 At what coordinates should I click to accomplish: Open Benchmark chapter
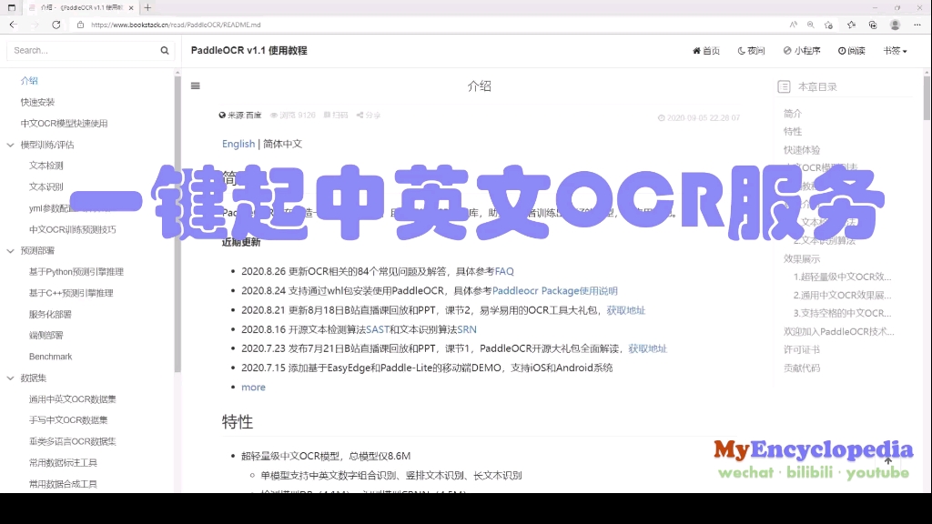tap(51, 357)
